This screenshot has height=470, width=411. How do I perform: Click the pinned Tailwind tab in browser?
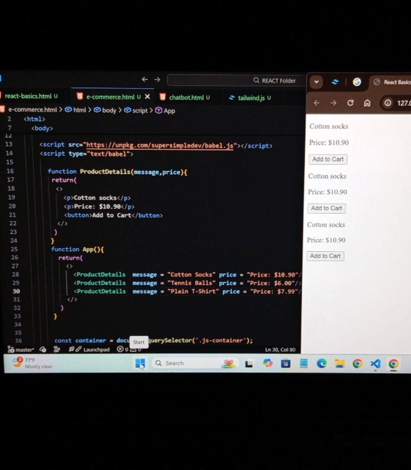click(335, 82)
